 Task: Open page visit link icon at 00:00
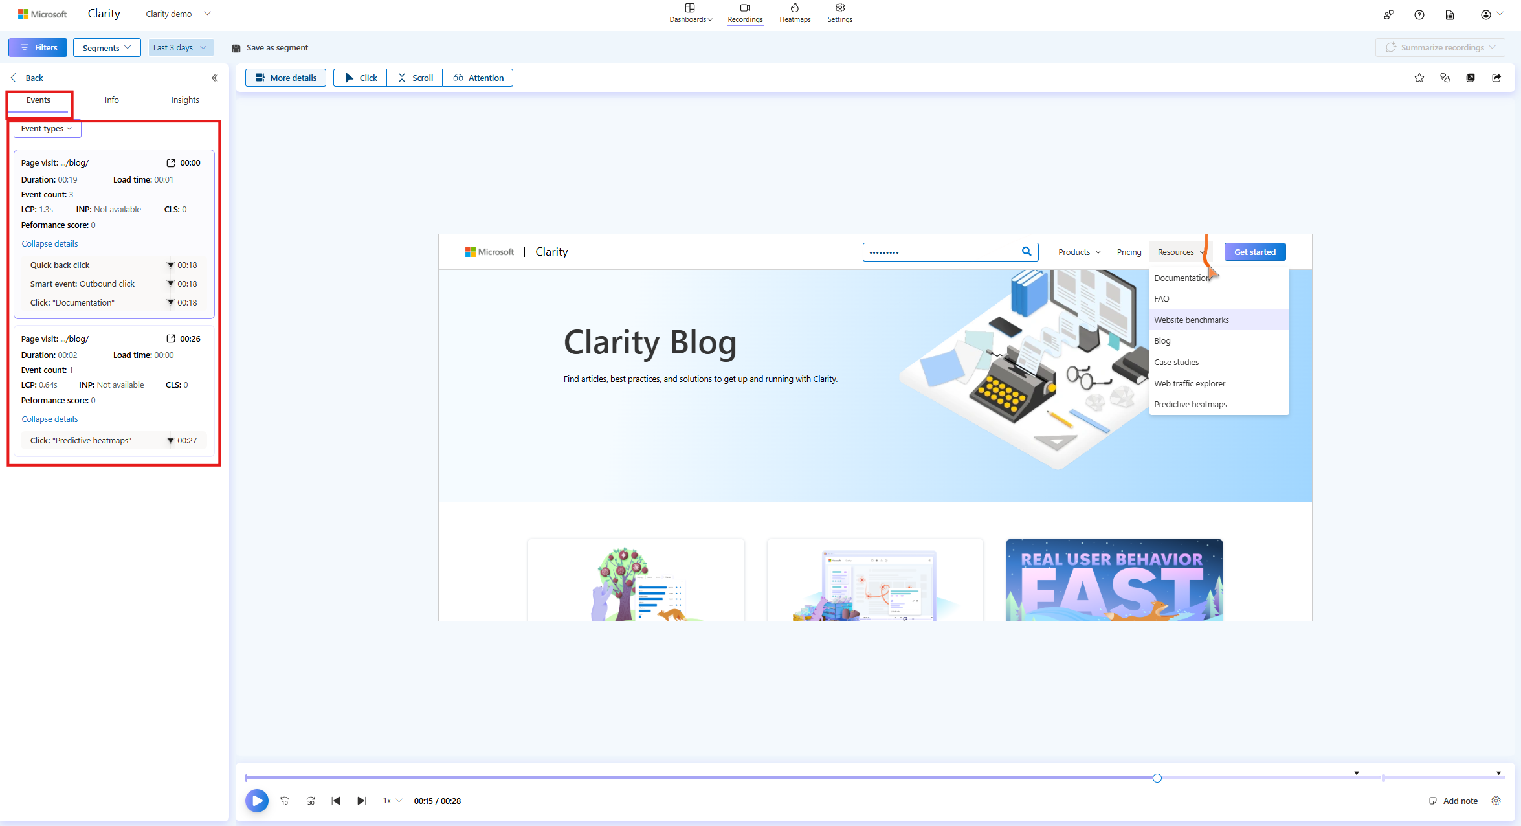(x=171, y=163)
